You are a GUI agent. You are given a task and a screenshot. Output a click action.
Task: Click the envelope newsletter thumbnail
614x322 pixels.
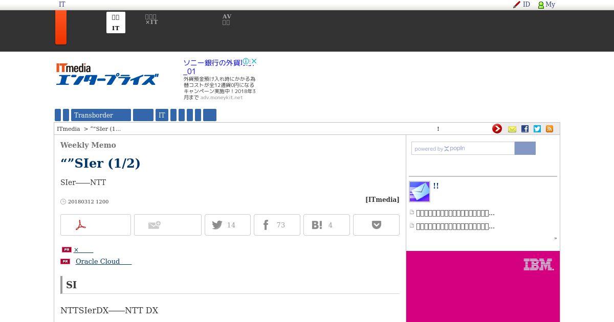point(420,192)
